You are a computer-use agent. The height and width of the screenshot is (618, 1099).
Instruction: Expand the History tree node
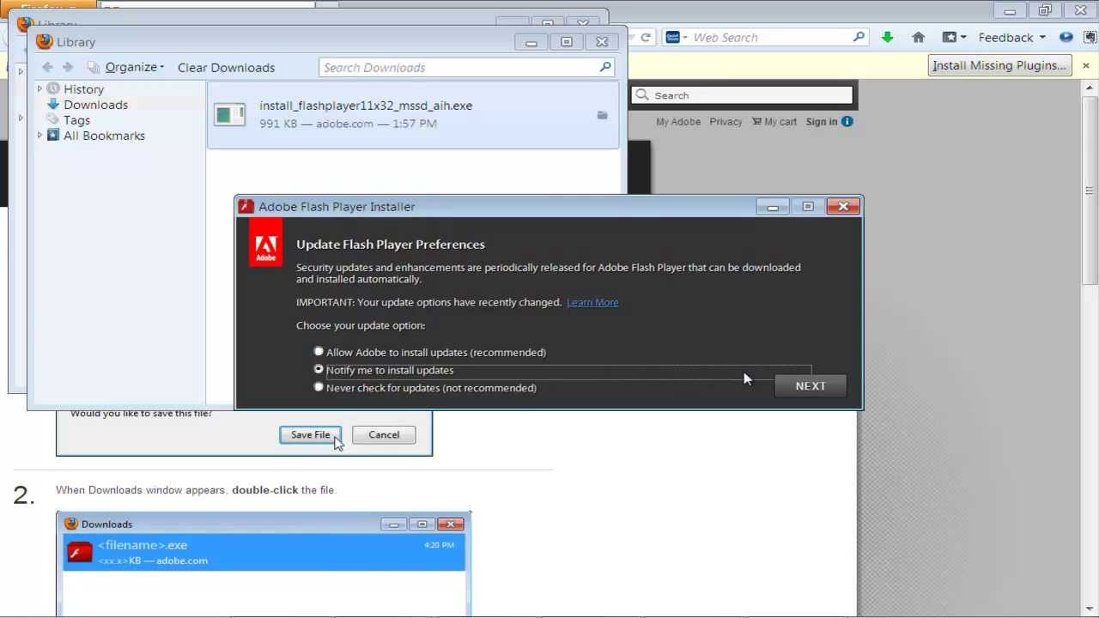click(39, 88)
